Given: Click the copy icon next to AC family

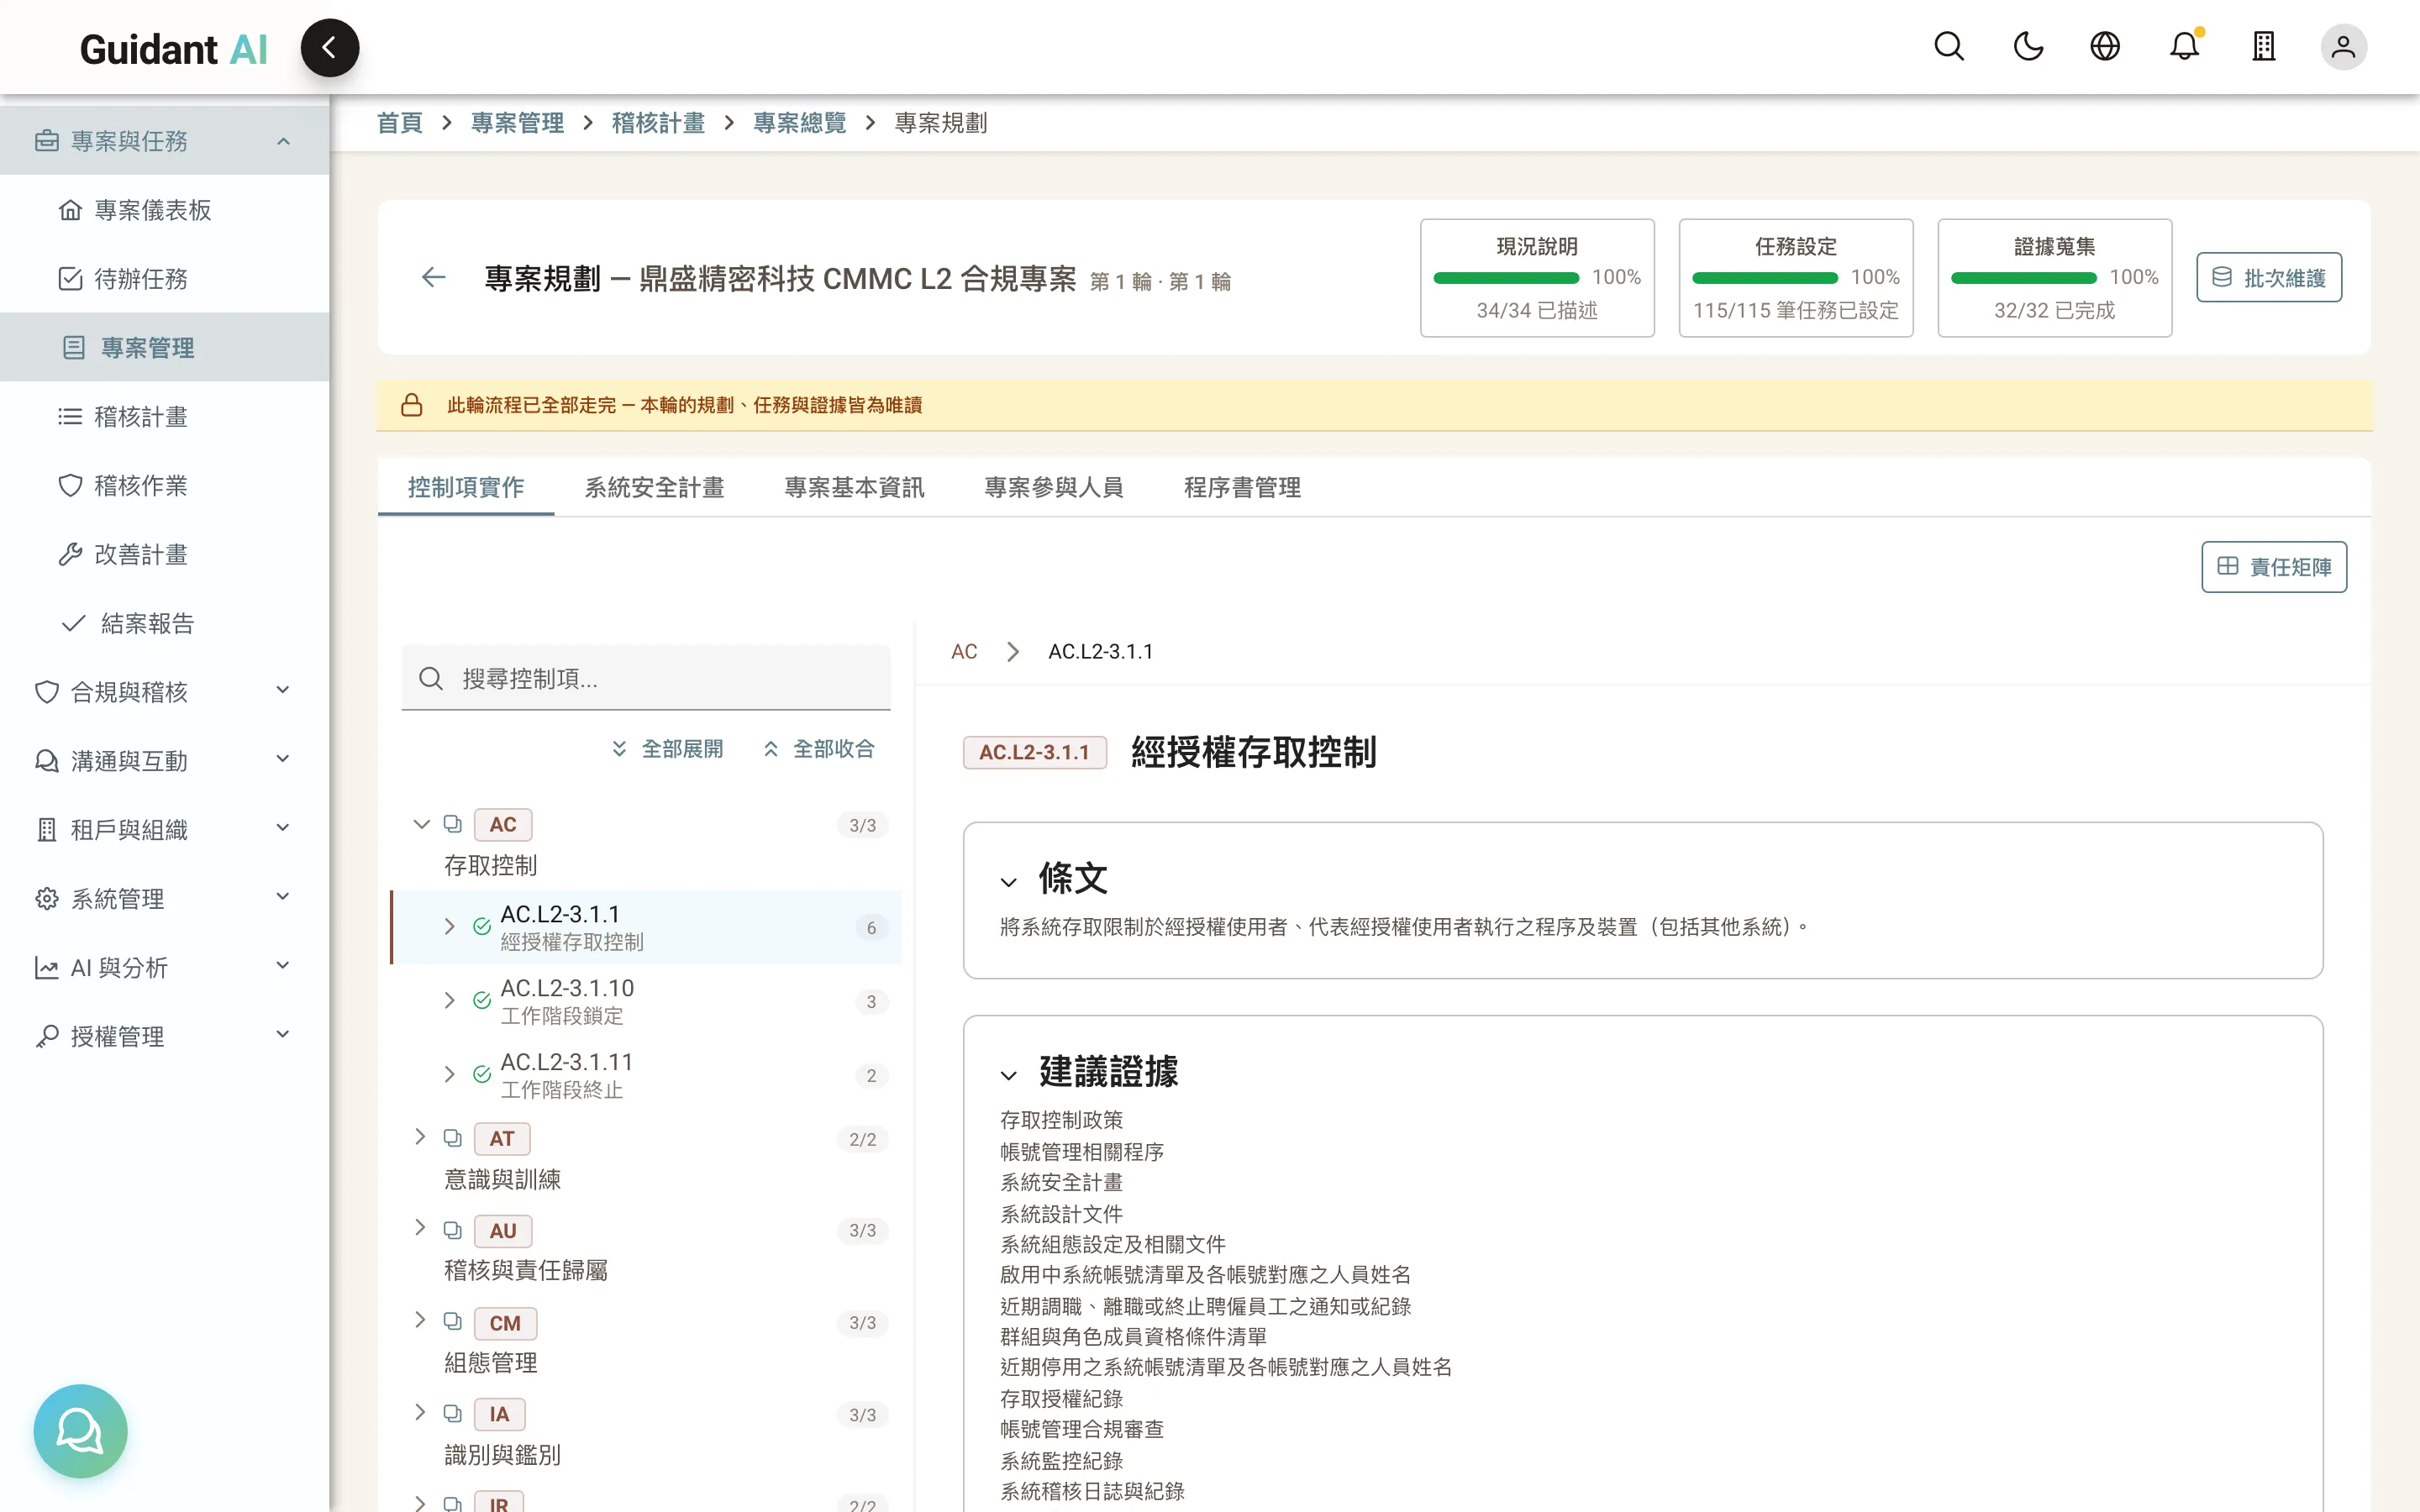Looking at the screenshot, I should tap(453, 824).
